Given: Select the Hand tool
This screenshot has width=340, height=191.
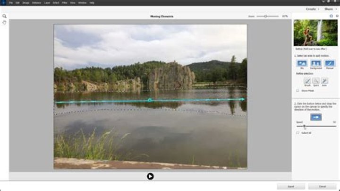Looking at the screenshot, I should point(4,22).
